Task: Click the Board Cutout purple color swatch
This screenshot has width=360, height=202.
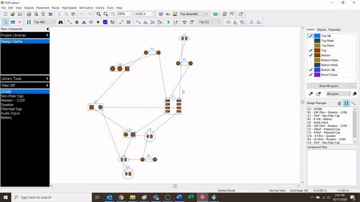Action: pos(317,75)
